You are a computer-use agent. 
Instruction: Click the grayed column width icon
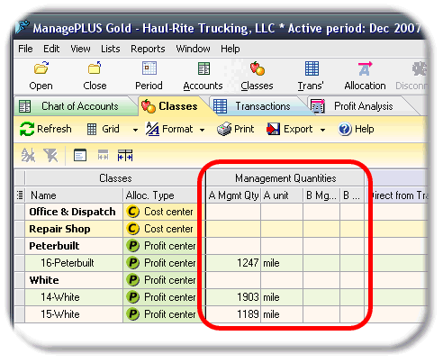tap(103, 155)
